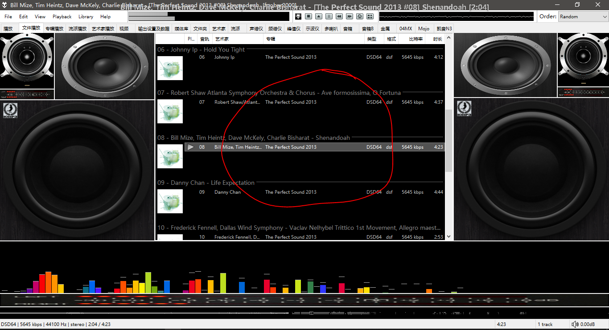609x330 pixels.
Task: Click the down arrow of playlist scrollbar
Action: [449, 237]
